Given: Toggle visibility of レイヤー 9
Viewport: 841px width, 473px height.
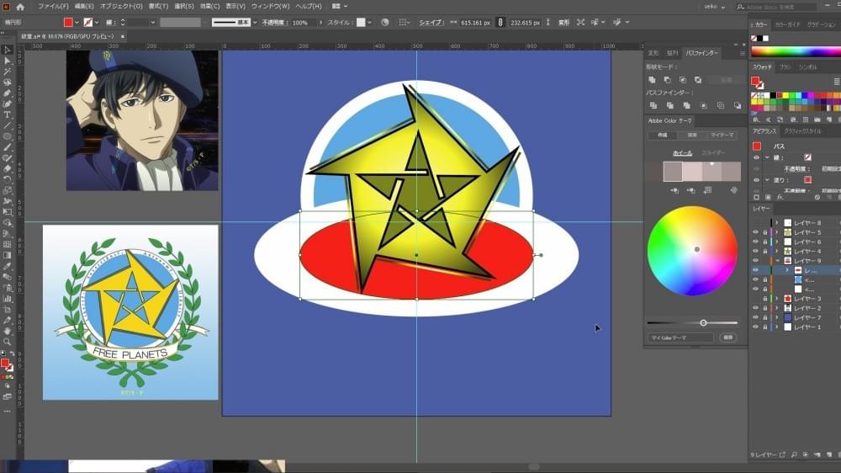Looking at the screenshot, I should pos(756,260).
